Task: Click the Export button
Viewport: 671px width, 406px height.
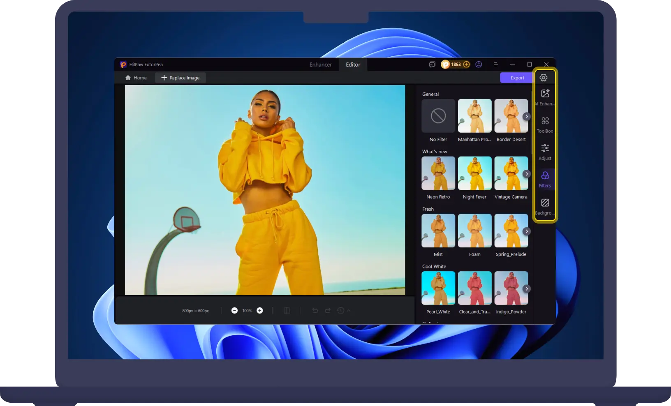Action: [x=516, y=78]
